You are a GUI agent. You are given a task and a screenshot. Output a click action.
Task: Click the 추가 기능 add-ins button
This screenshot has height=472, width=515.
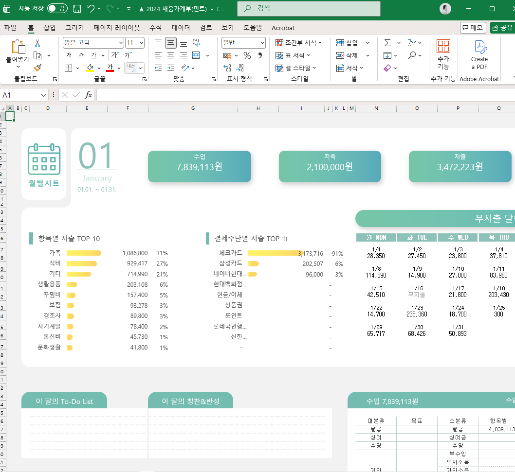coord(443,55)
